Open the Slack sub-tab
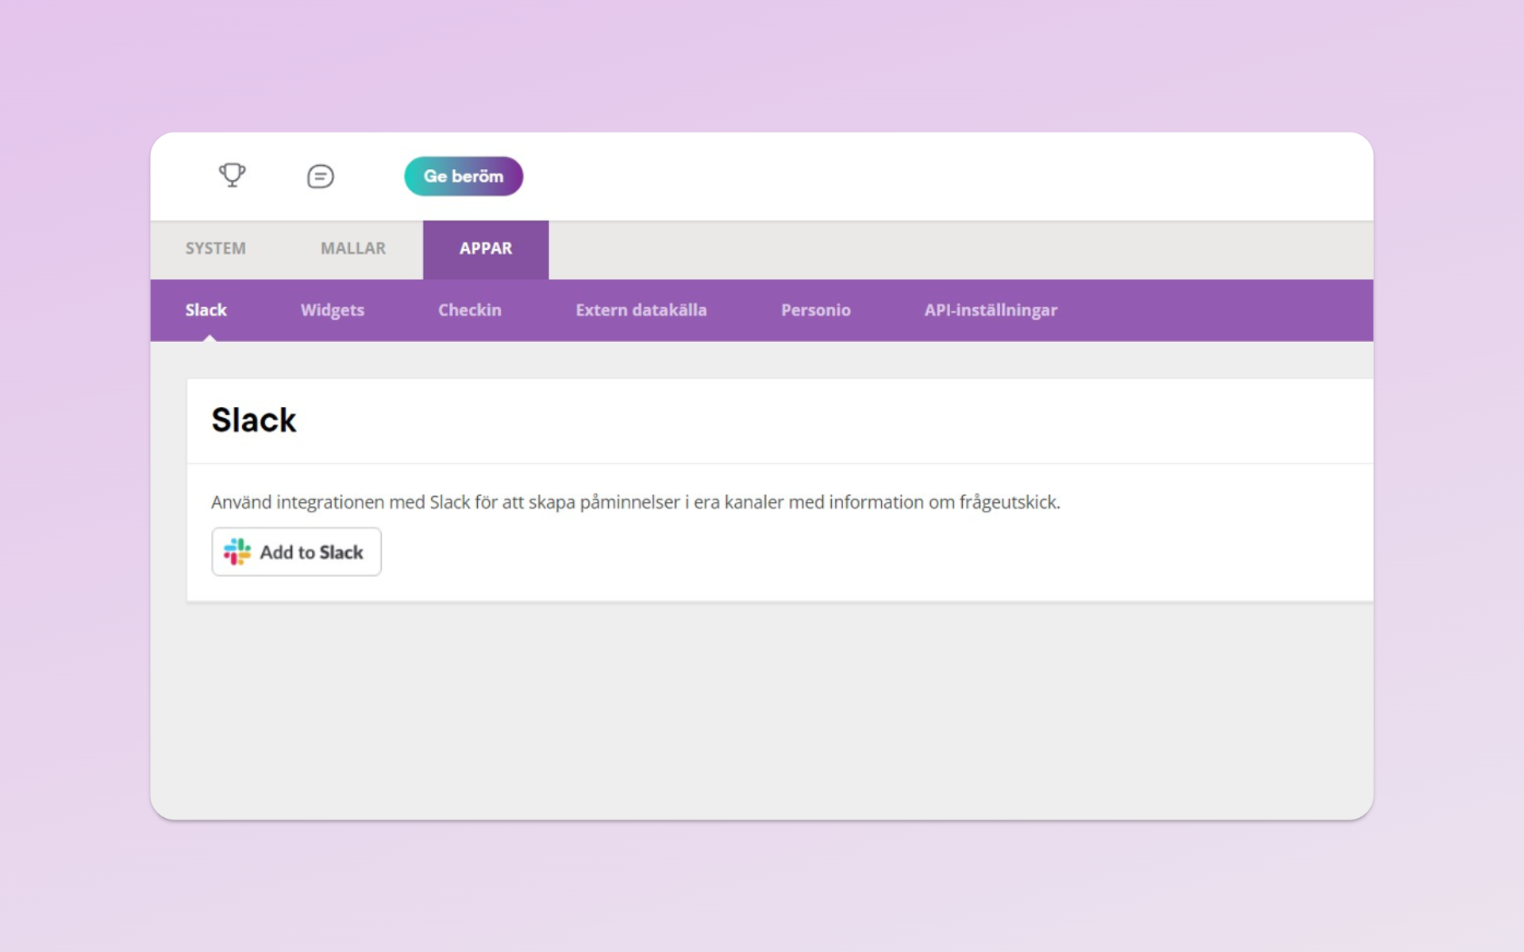1524x952 pixels. pyautogui.click(x=206, y=310)
